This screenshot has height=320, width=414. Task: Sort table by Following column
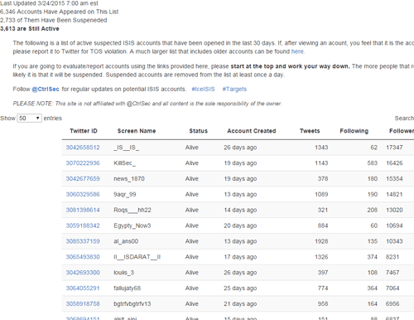click(x=354, y=131)
